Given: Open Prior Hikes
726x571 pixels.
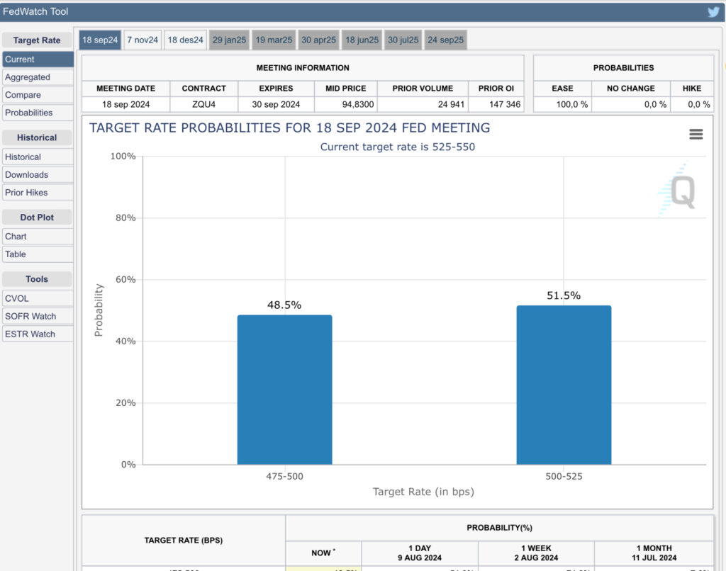Looking at the screenshot, I should tap(38, 193).
